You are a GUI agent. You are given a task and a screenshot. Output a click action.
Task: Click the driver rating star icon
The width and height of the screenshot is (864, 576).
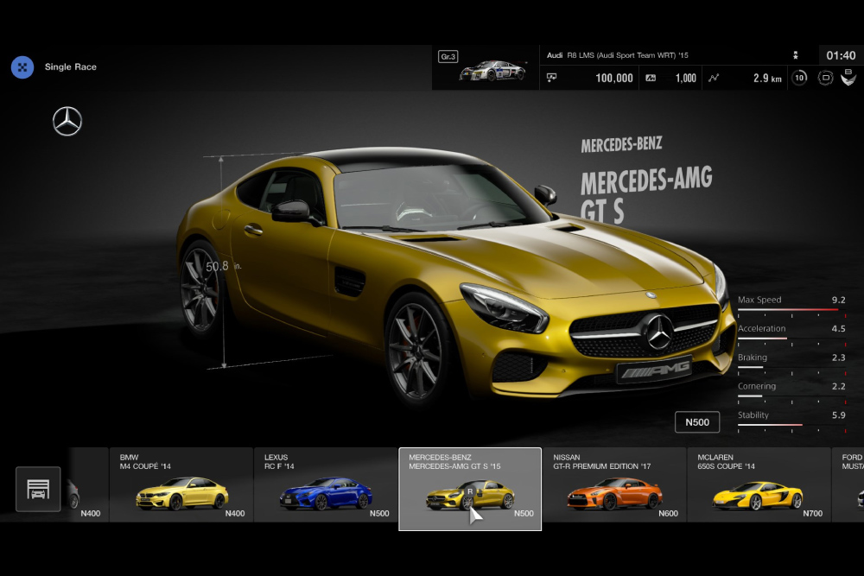tap(796, 55)
